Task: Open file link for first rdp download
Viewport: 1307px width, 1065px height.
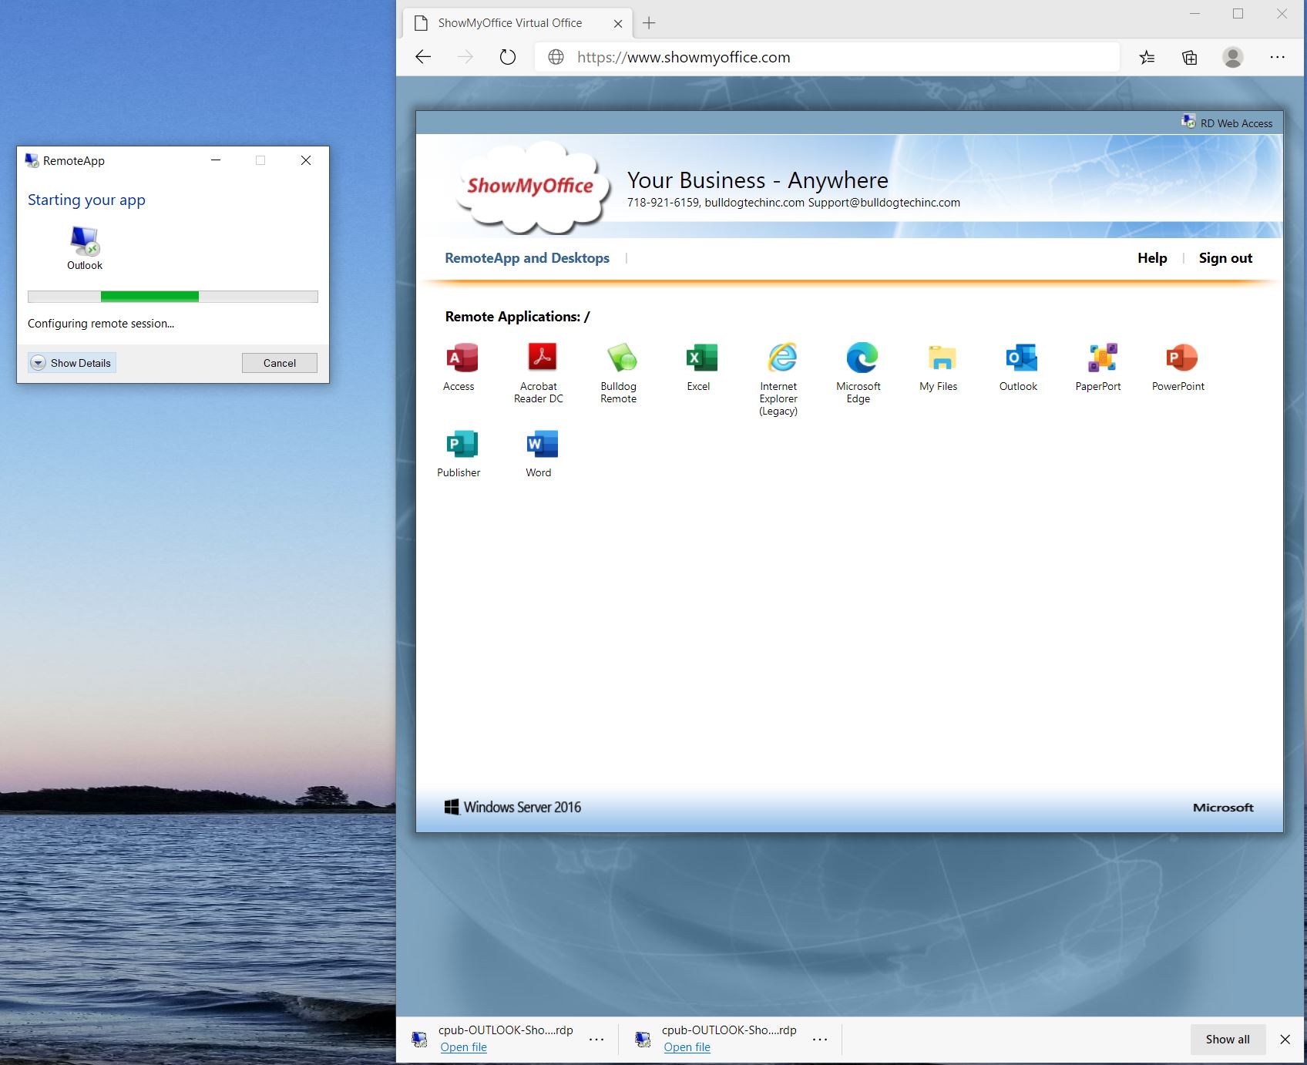Action: tap(463, 1047)
